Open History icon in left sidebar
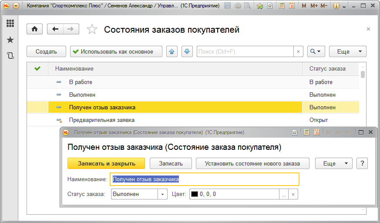This screenshot has width=380, height=223. 10,55
